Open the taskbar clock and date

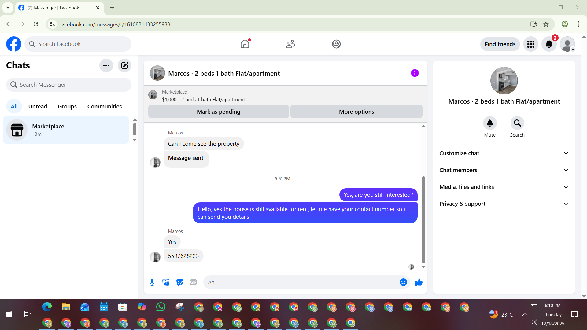pos(553,314)
